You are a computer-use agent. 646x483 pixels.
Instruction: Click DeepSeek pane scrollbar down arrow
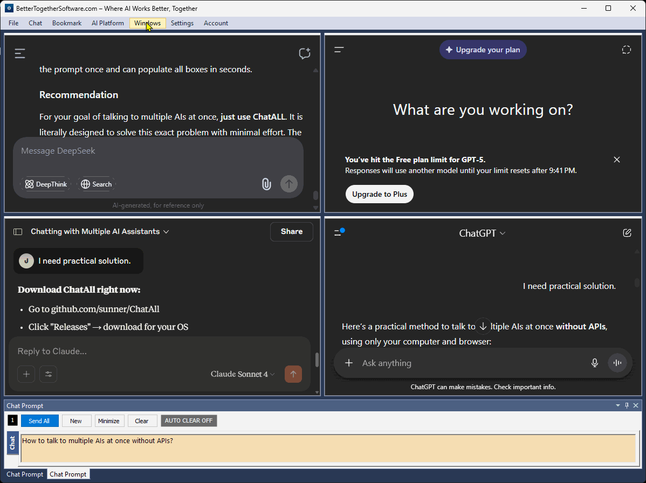[x=315, y=208]
